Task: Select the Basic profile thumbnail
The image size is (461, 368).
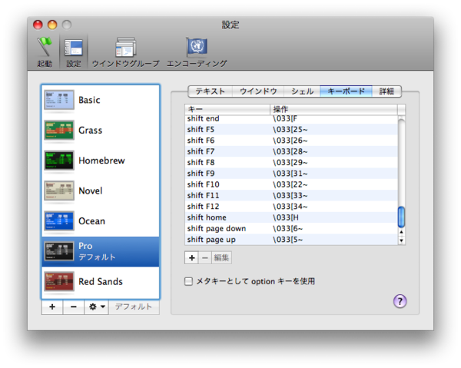Action: (59, 100)
